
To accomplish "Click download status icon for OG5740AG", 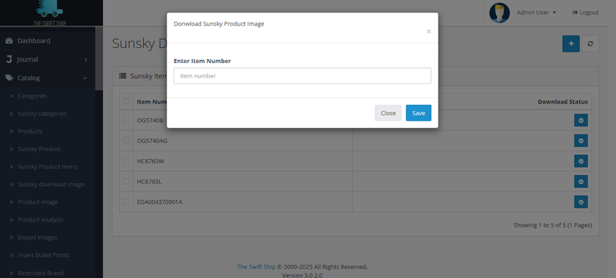I will pyautogui.click(x=581, y=140).
